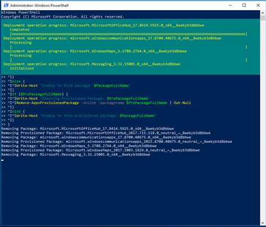
Task: Click the scrollbar down arrow
Action: point(263,223)
